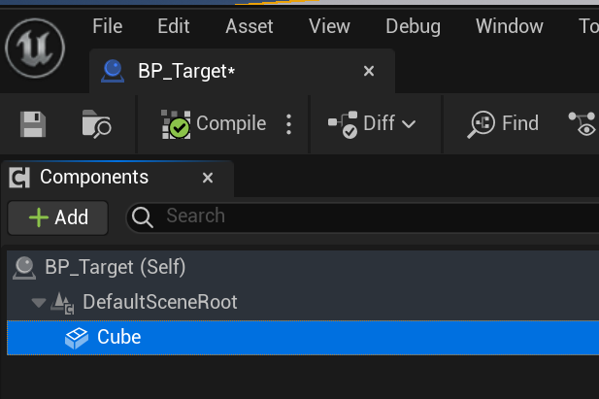Select the Cube mesh component icon
Viewport: 599px width, 399px height.
(77, 338)
